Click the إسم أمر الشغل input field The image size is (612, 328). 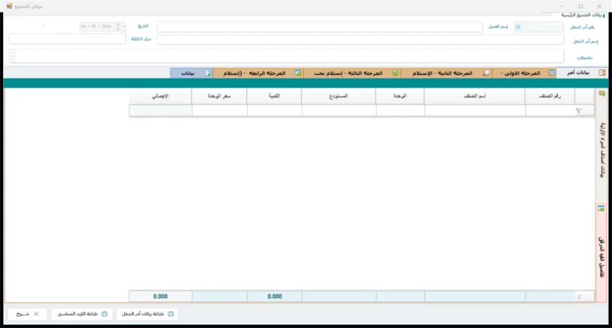tap(361, 39)
